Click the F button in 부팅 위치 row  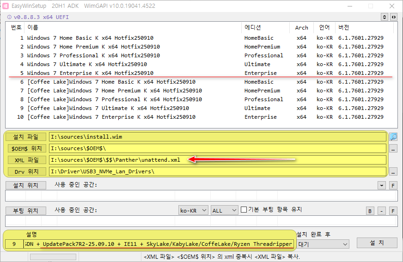(393, 211)
